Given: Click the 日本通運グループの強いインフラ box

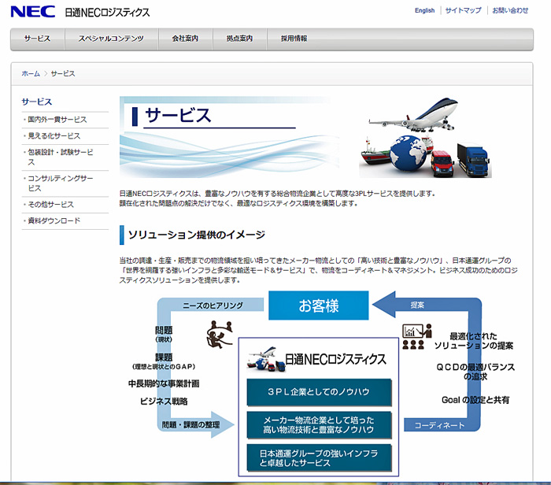Looking at the screenshot, I should pyautogui.click(x=319, y=458).
